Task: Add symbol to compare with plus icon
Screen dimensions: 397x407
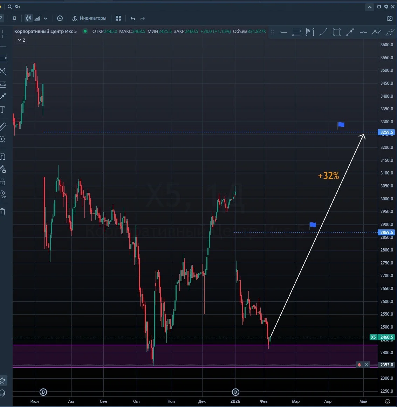Action: point(60,18)
